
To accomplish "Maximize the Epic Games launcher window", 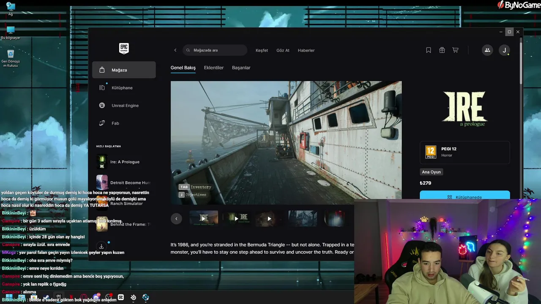I will pyautogui.click(x=509, y=32).
